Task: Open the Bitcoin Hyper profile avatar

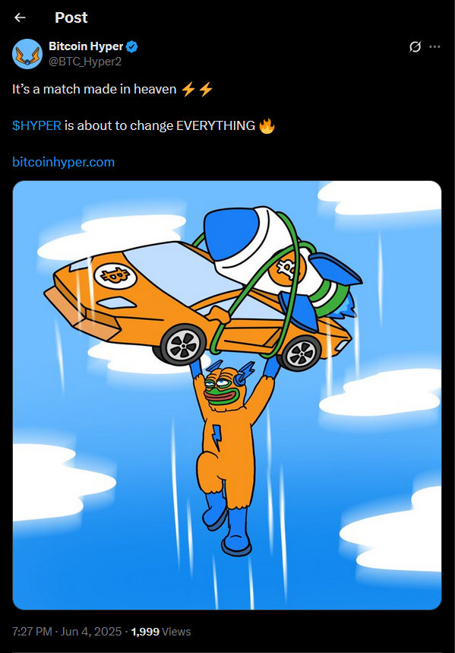Action: point(27,54)
